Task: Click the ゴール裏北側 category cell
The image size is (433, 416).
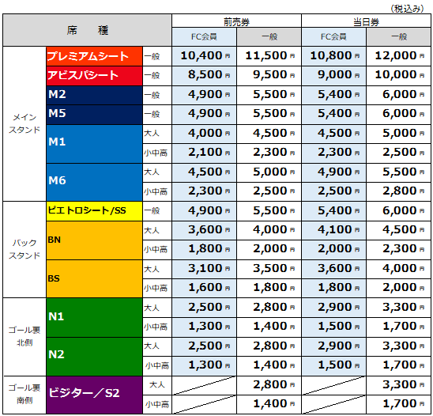Action: tap(24, 336)
